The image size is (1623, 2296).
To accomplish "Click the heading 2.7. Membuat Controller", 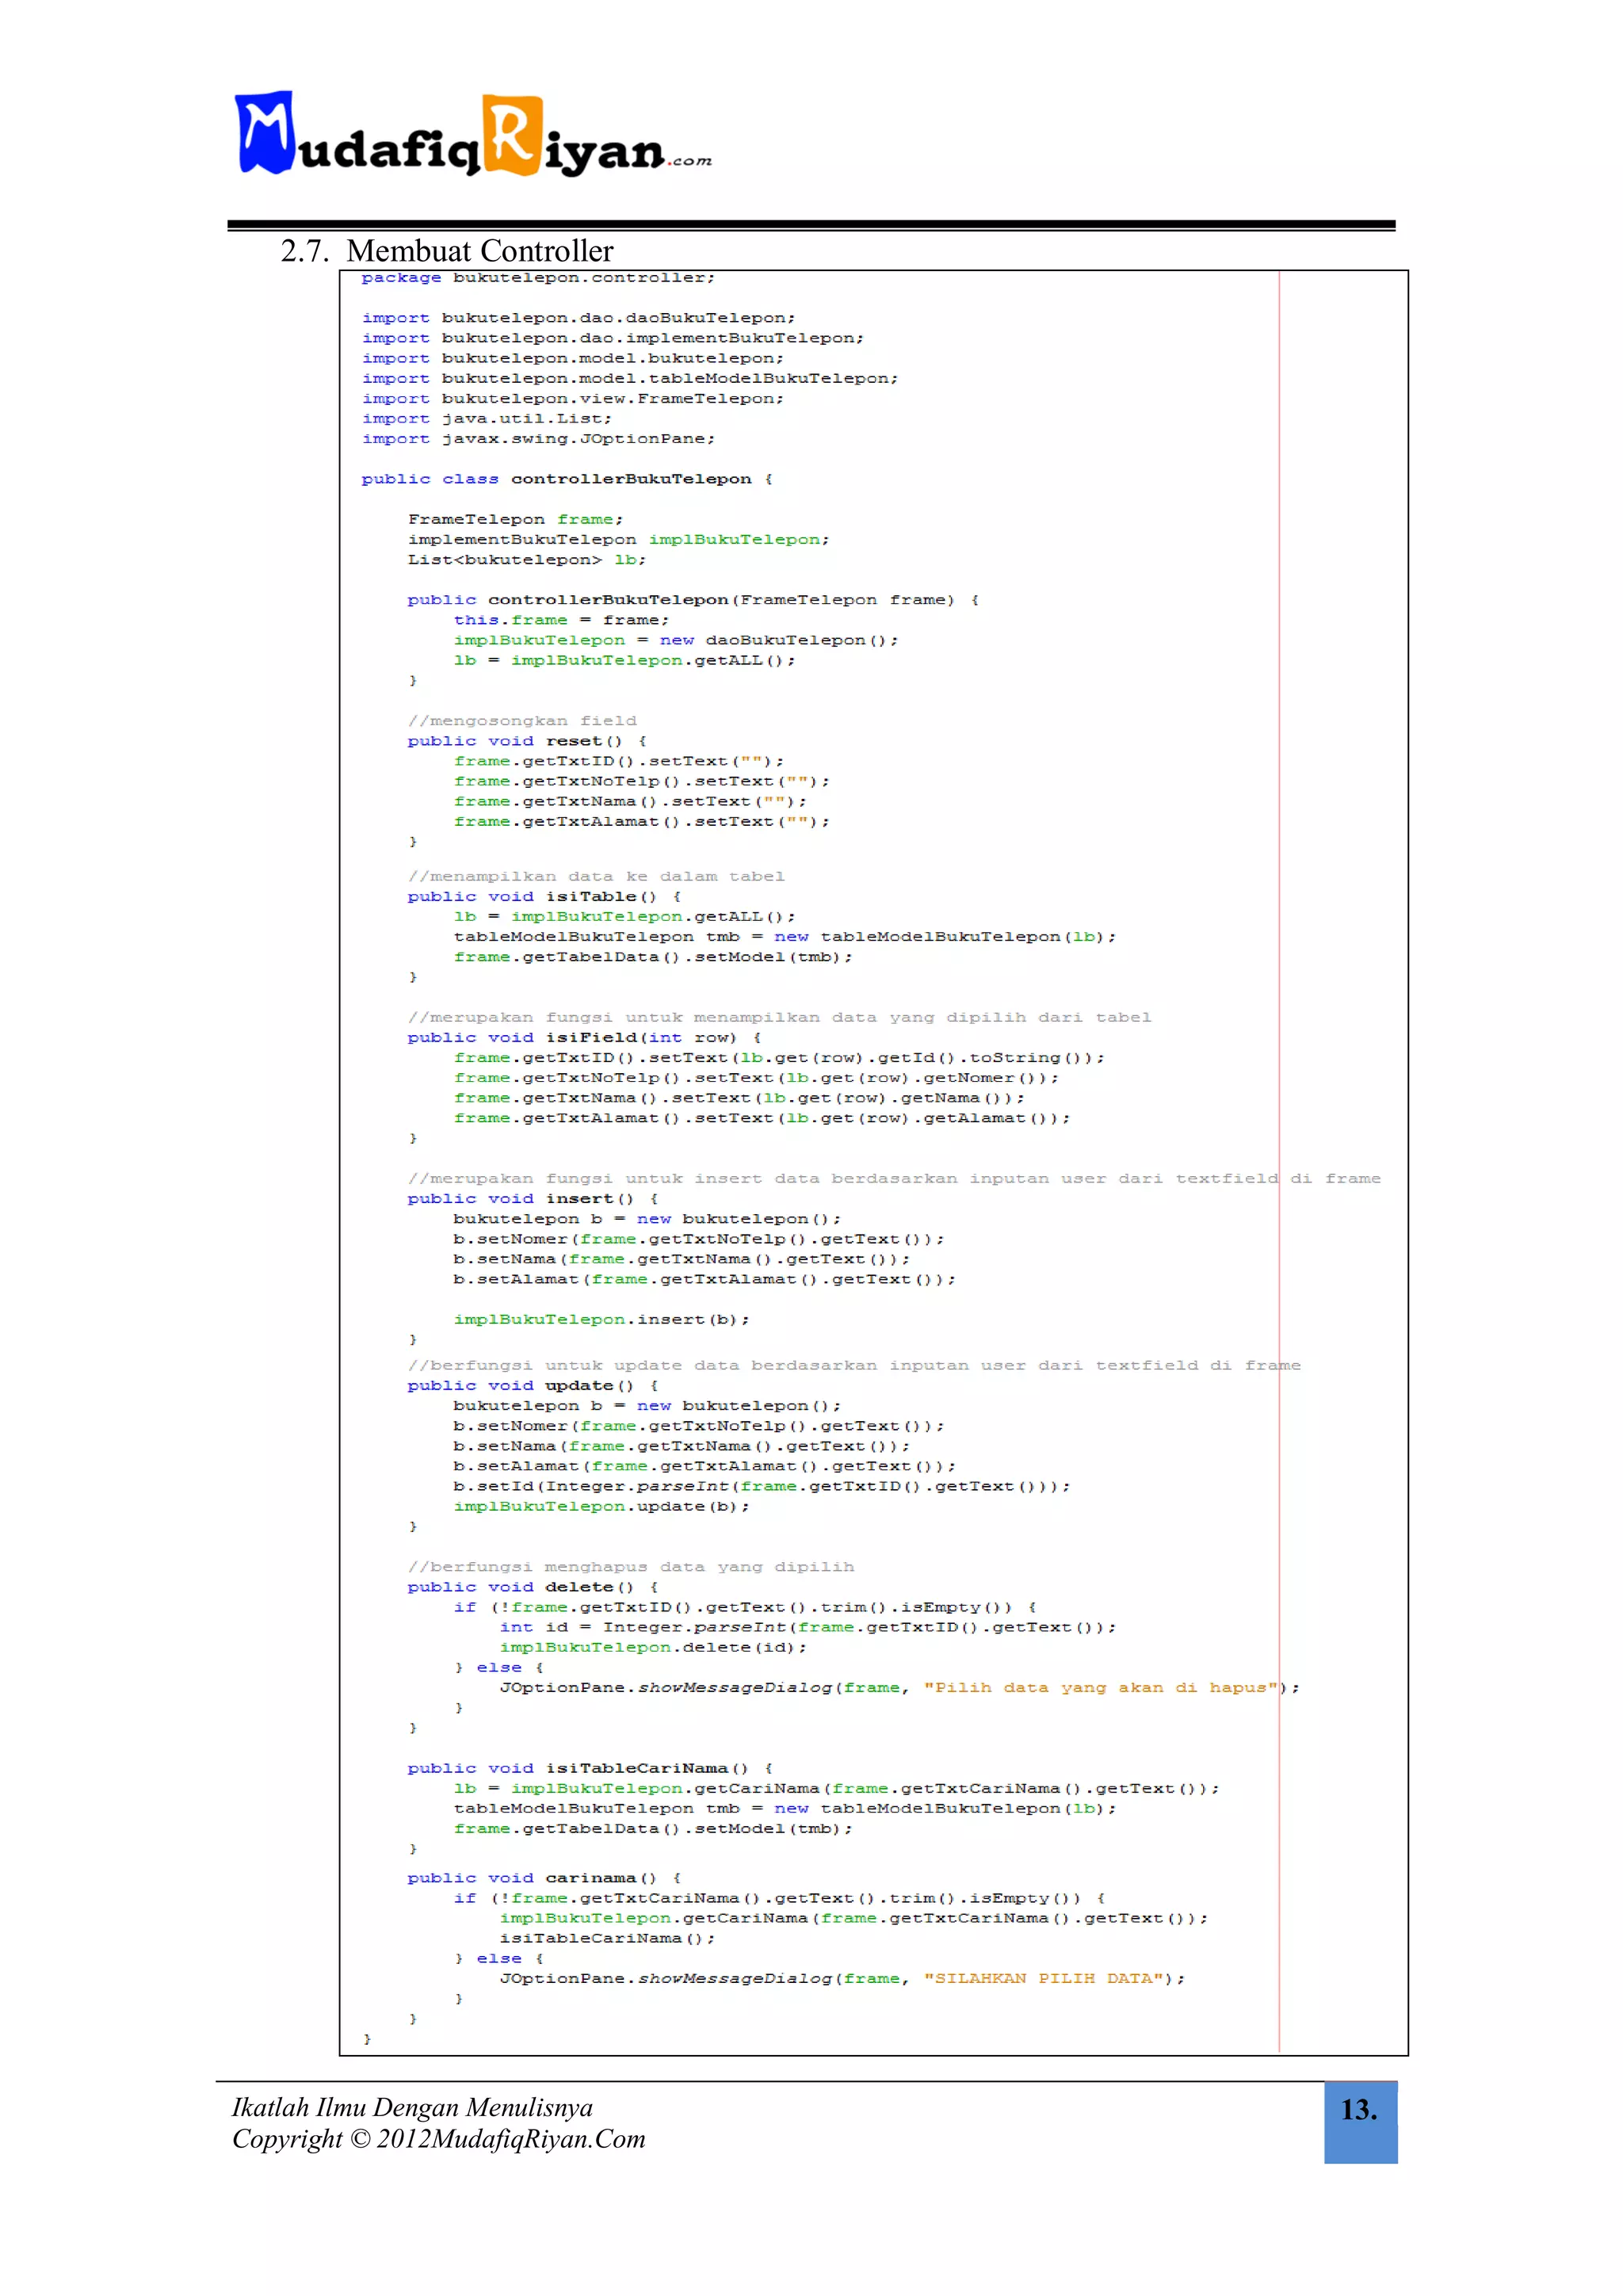I will pos(447,250).
